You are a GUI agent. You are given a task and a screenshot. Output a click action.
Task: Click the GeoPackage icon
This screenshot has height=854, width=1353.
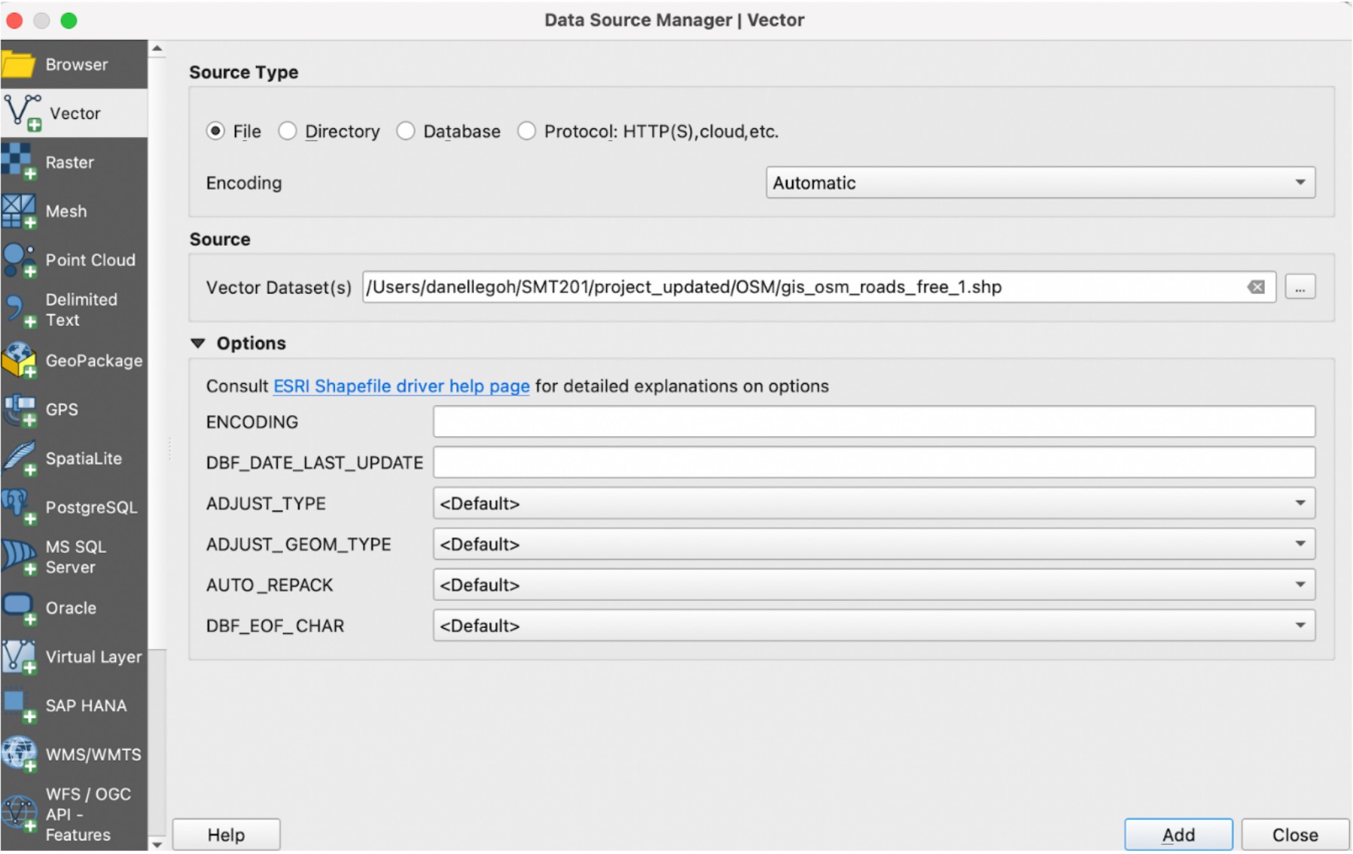[19, 360]
